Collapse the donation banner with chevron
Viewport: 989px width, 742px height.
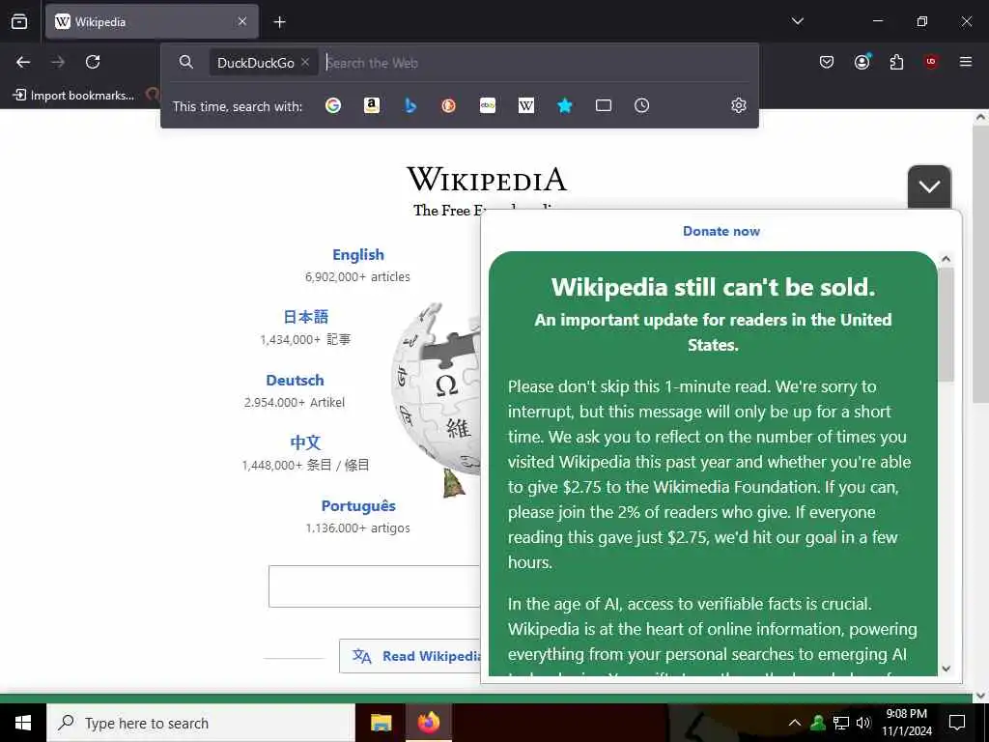pyautogui.click(x=929, y=186)
